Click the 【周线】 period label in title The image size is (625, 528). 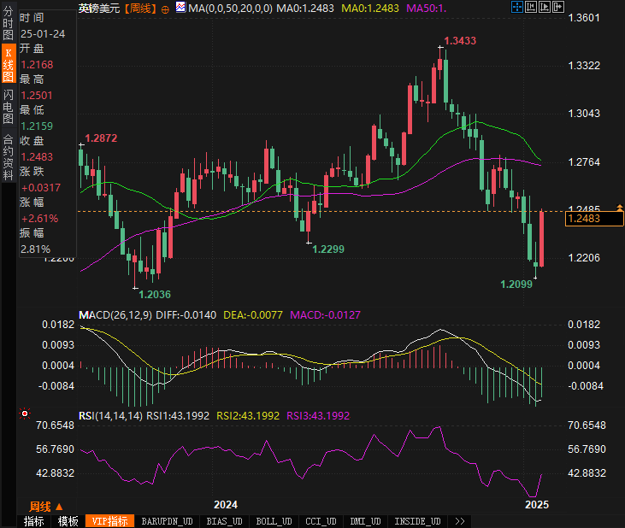coord(140,9)
